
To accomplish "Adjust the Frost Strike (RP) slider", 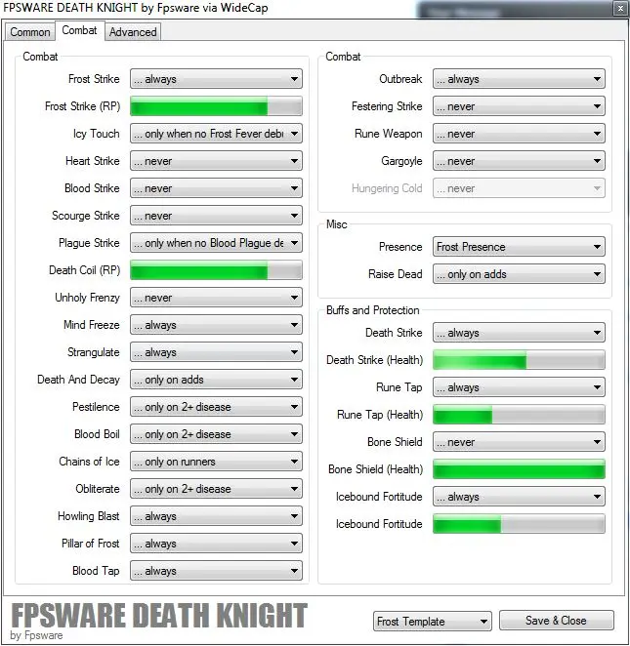I will [216, 106].
